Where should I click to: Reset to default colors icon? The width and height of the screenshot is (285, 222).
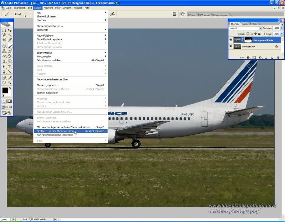click(x=3, y=95)
